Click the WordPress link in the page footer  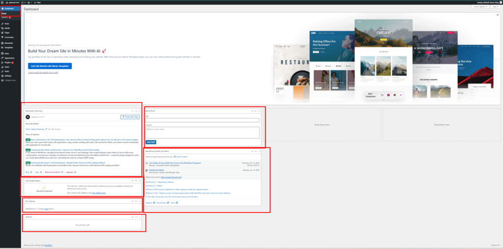click(48, 245)
